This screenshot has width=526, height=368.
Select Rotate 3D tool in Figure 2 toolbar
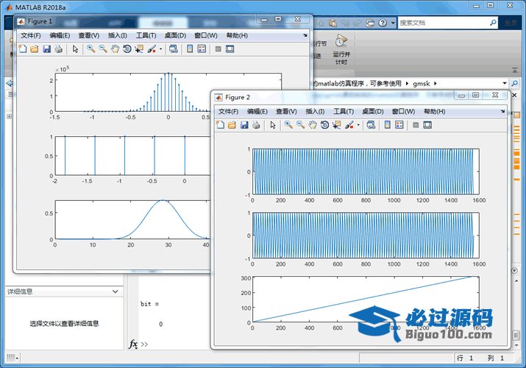324,125
